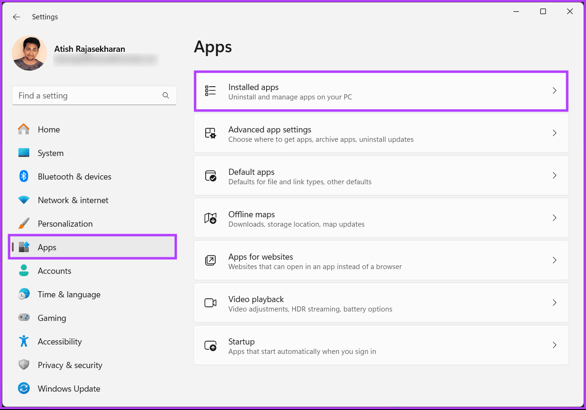This screenshot has height=410, width=586.
Task: Click the user profile picture
Action: [x=29, y=53]
